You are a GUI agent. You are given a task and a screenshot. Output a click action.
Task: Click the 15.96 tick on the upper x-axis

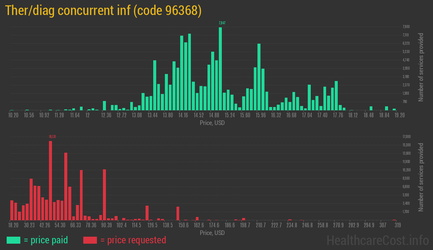point(260,115)
